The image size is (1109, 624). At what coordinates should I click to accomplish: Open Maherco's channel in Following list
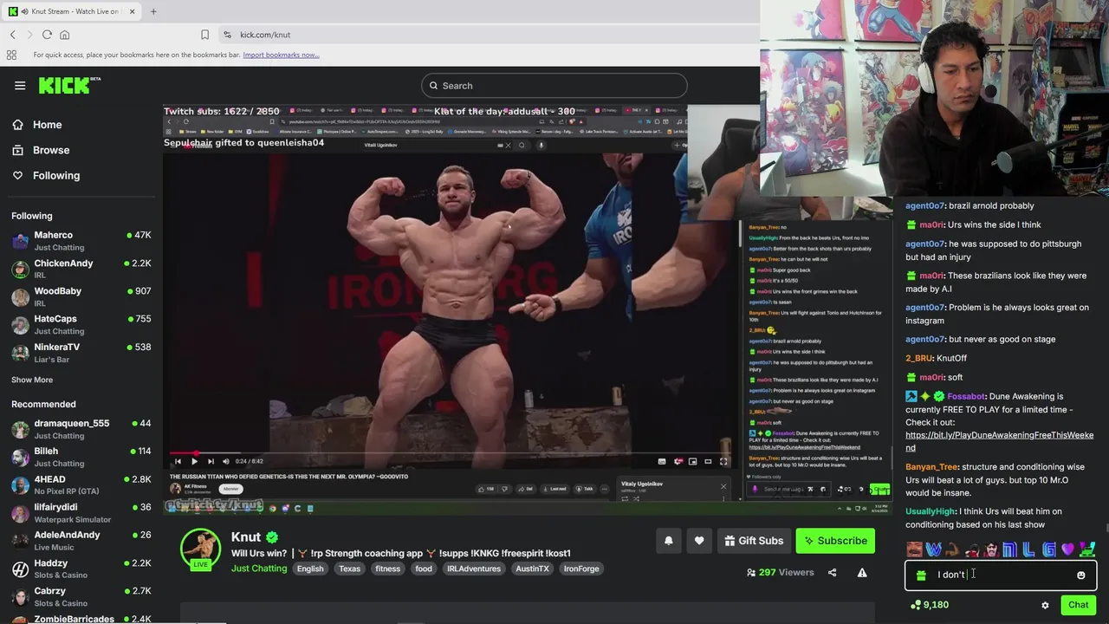pyautogui.click(x=81, y=241)
